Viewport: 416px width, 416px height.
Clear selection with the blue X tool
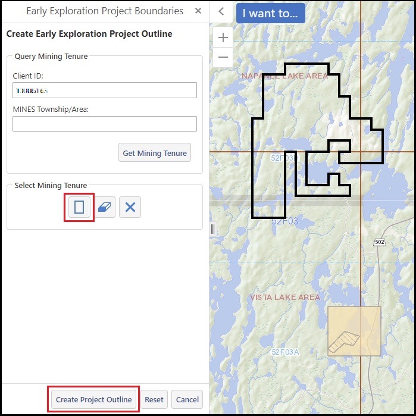coord(130,207)
